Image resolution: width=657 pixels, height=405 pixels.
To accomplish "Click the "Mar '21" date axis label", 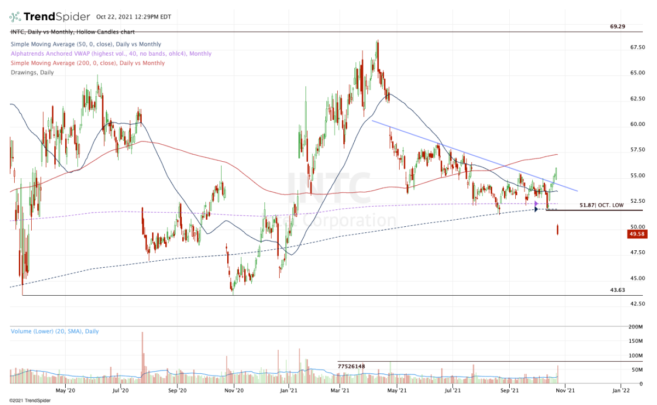I will tap(341, 390).
